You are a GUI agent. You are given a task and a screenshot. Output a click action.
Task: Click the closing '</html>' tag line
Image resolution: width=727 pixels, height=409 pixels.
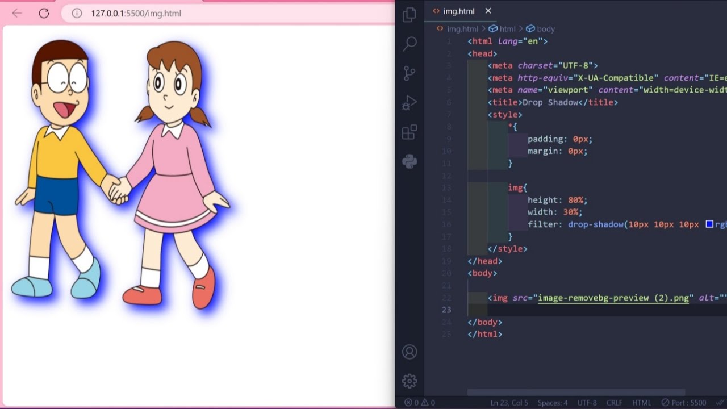[484, 334]
